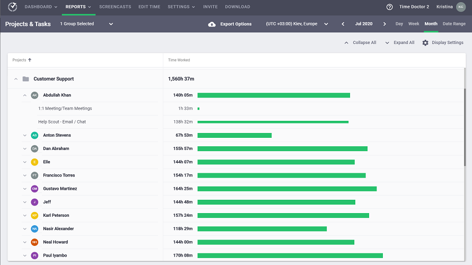Click Gustavo Martinez's green time bar

pyautogui.click(x=287, y=189)
